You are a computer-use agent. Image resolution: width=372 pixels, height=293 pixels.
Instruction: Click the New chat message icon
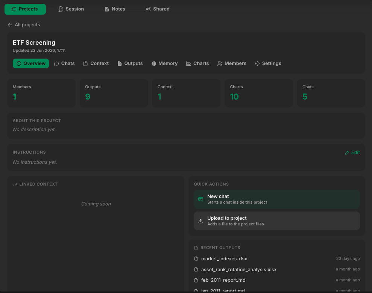tap(200, 199)
